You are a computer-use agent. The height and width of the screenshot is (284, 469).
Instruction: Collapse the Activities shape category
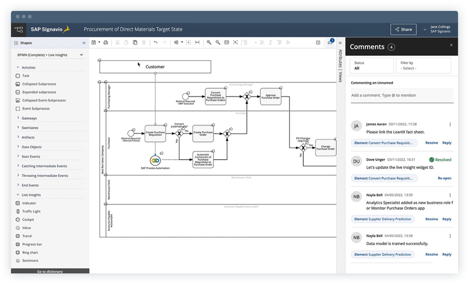click(x=28, y=67)
